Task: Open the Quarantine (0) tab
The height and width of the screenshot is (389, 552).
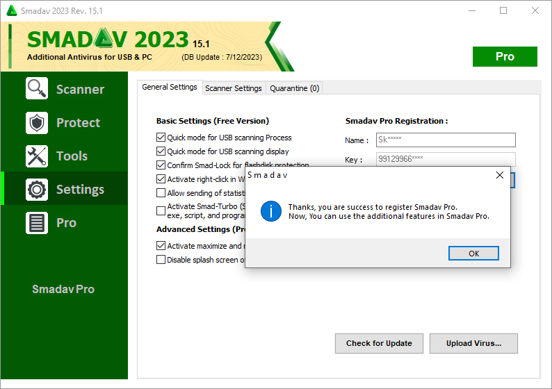Action: (295, 88)
